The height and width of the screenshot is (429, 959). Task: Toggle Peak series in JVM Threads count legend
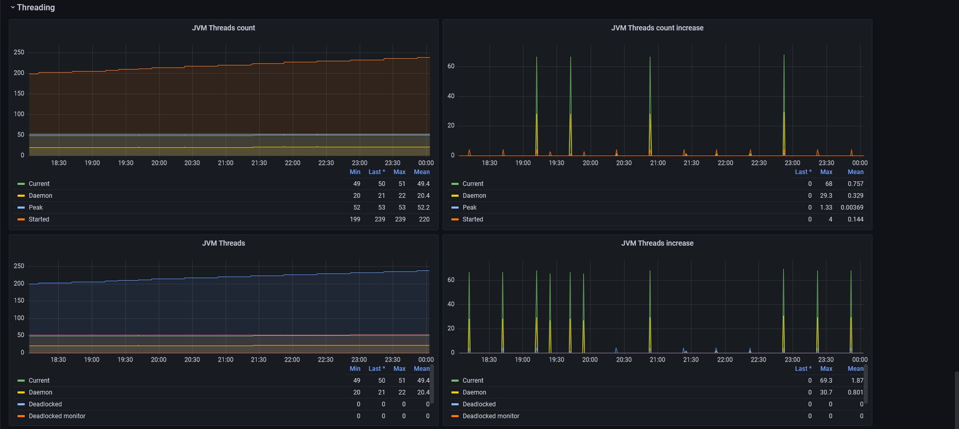click(36, 208)
